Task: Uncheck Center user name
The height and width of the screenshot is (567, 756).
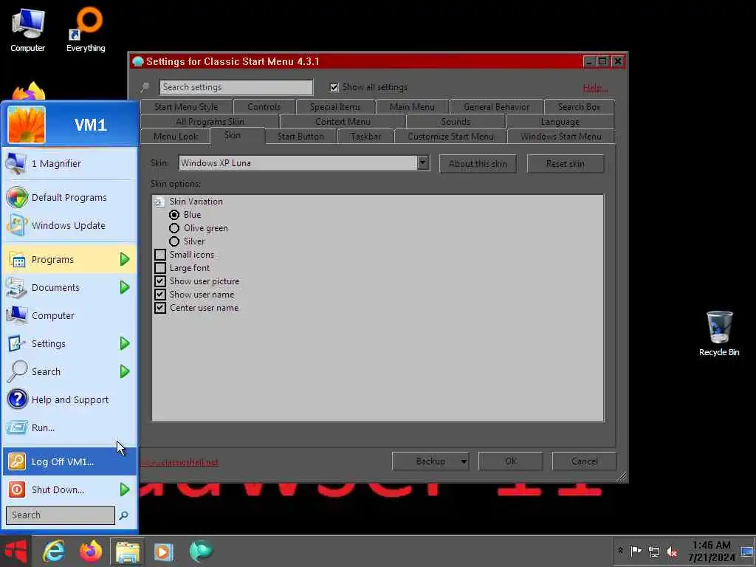Action: click(160, 308)
